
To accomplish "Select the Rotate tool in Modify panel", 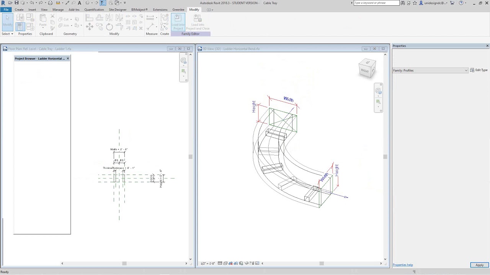I will pyautogui.click(x=109, y=27).
